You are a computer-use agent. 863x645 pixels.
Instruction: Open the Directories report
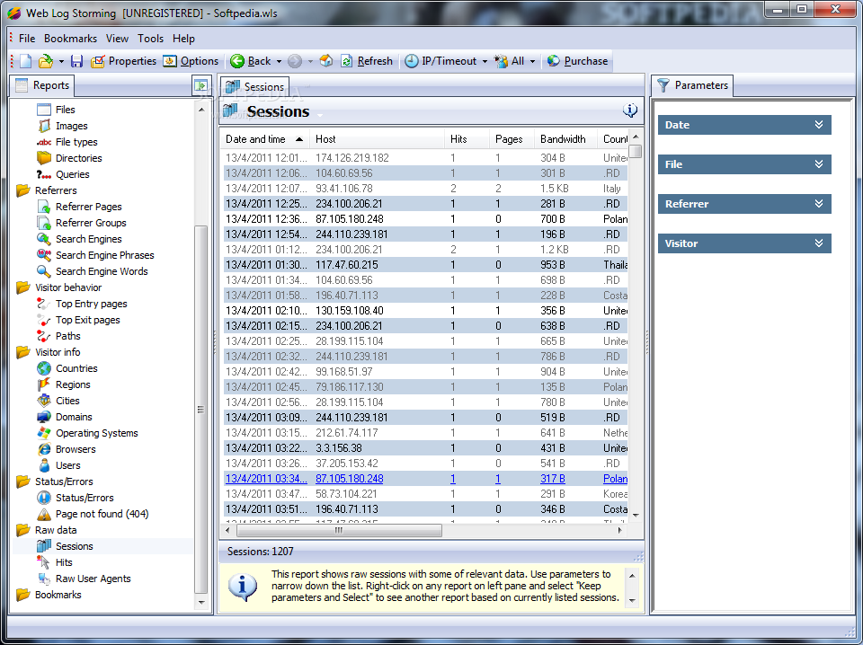point(69,158)
